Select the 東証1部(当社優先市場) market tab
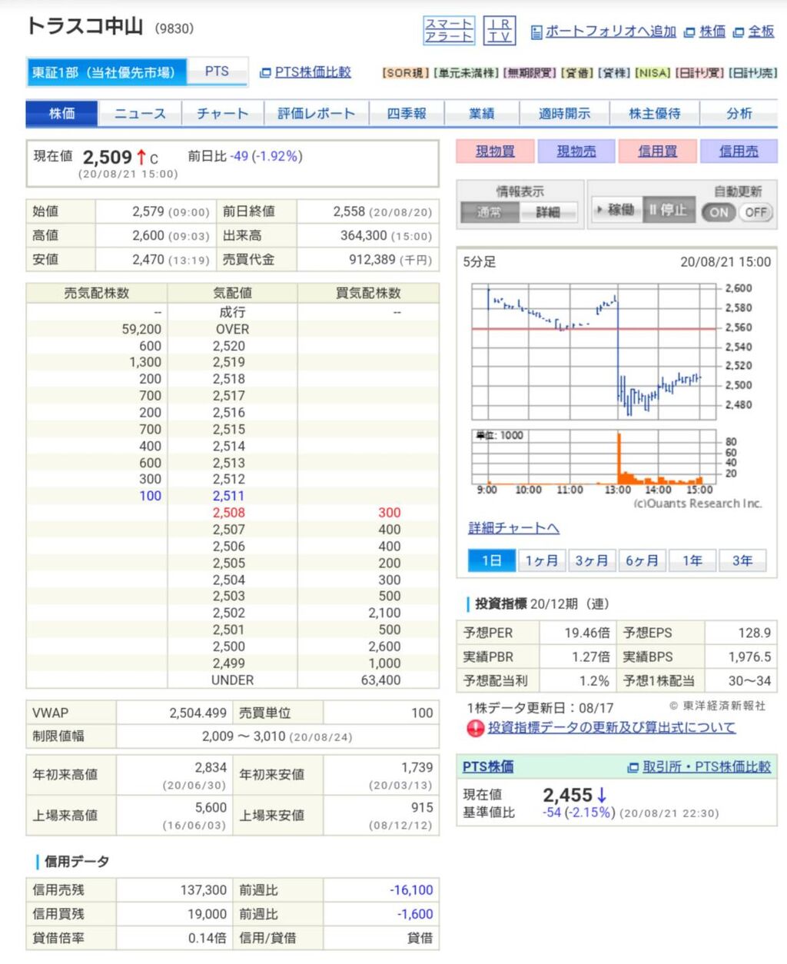The height and width of the screenshot is (964, 787). click(x=106, y=72)
